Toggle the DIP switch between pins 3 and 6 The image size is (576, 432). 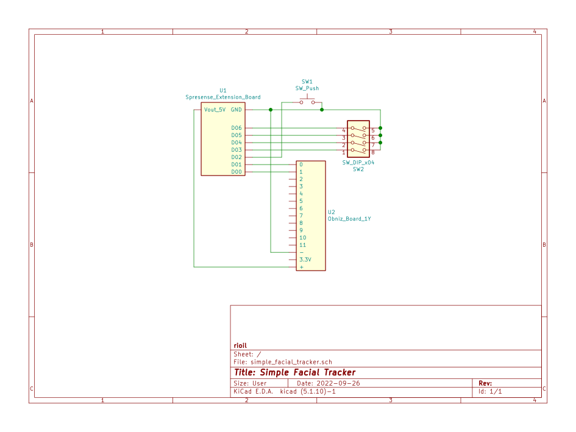pyautogui.click(x=358, y=136)
